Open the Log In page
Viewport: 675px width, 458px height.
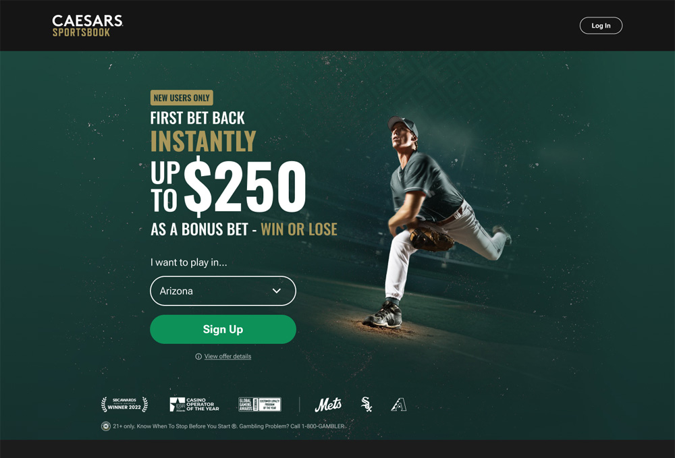click(x=601, y=26)
